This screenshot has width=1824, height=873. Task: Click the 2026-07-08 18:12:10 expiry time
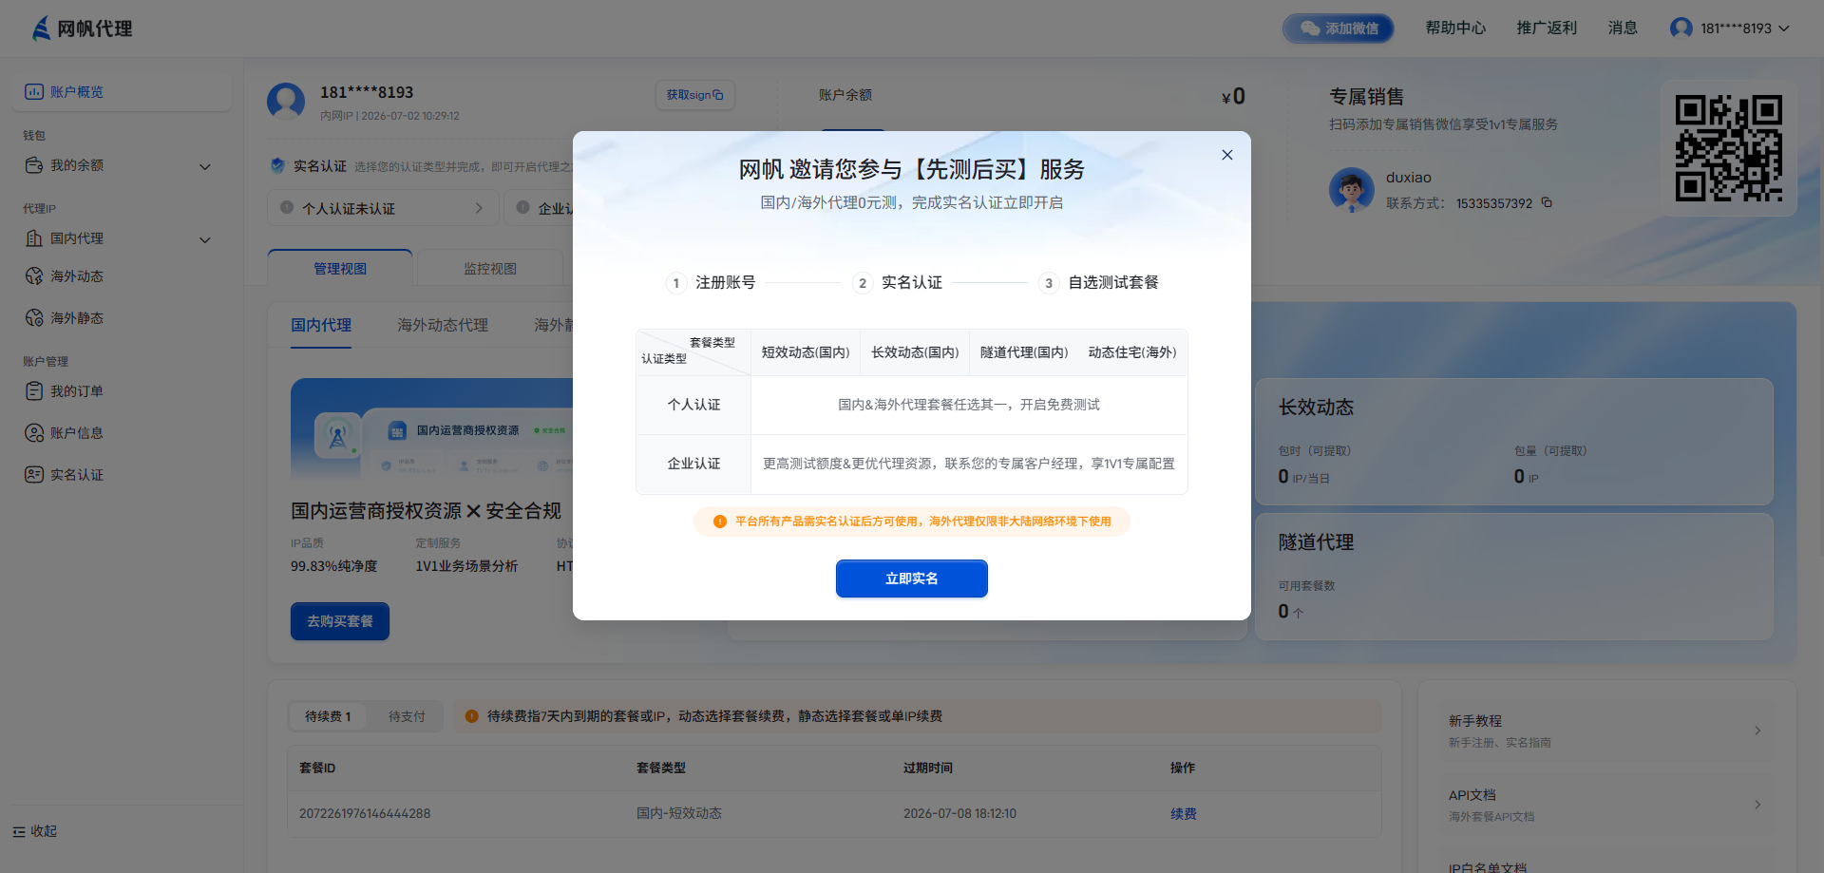959,814
